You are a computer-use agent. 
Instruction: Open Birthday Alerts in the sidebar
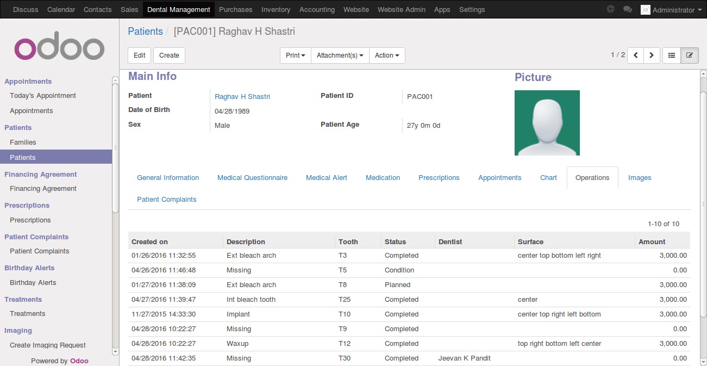coord(33,283)
